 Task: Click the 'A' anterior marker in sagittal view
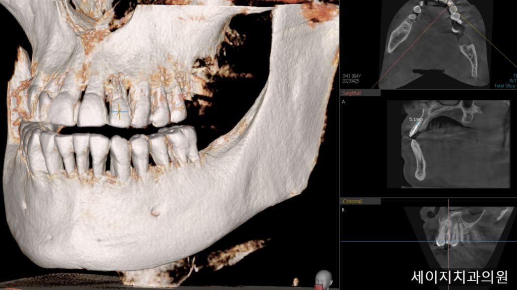[343, 102]
